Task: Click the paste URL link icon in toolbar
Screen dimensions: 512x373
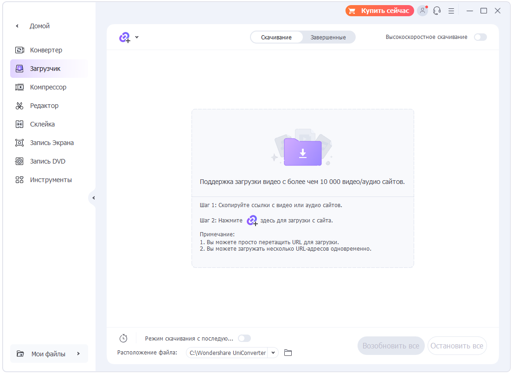Action: tap(125, 37)
